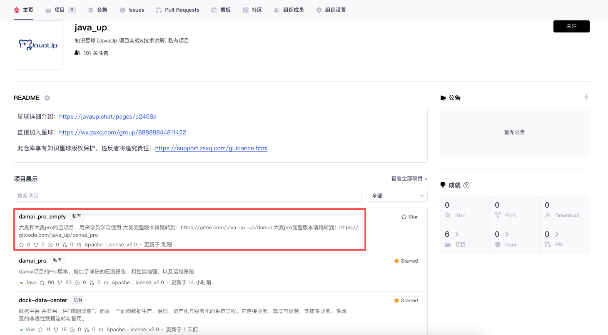Screen dimensions: 608x335
Task: Click the star count icon of damai_pro_empty
Action: click(x=22, y=245)
